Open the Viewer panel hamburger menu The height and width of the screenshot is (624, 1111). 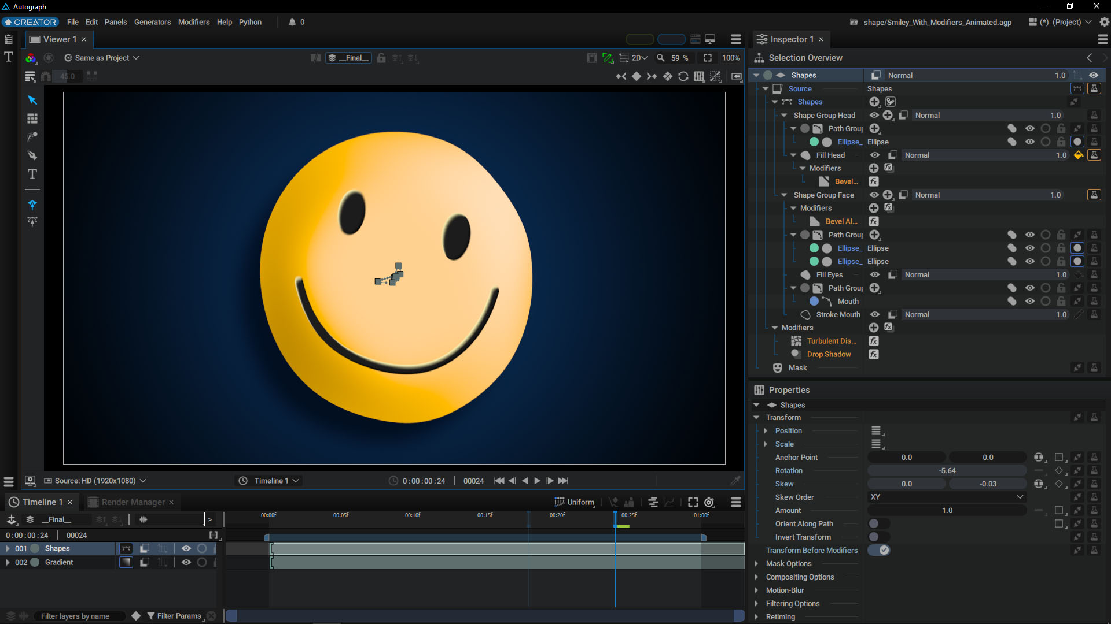(x=736, y=39)
